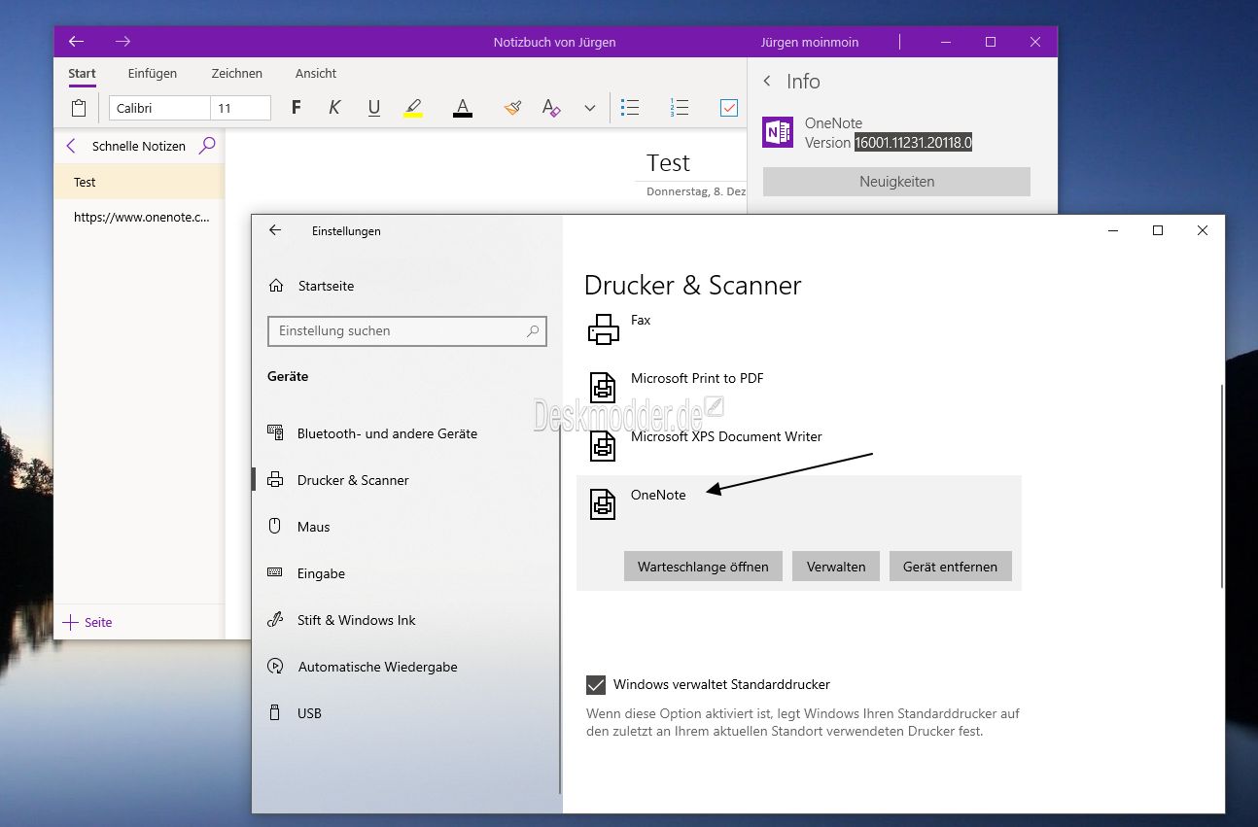
Task: Apply bold formatting with the F button
Action: pyautogui.click(x=297, y=108)
